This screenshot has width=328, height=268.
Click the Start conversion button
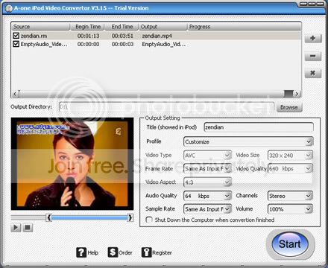290,244
